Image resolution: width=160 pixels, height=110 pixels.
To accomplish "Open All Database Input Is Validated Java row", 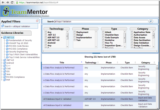I will [x=99, y=105].
